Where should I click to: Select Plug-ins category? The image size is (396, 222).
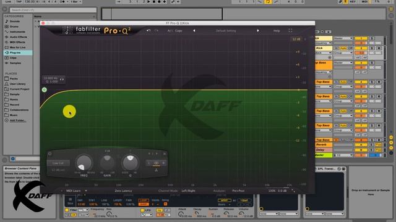18,52
